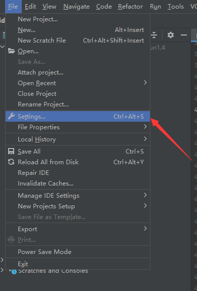Screen dimensions: 197x291
Task: Click the collapse all icon in toolbar
Action: pyautogui.click(x=154, y=35)
